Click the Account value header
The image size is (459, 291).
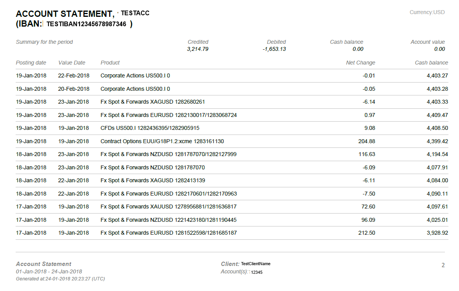coord(427,42)
